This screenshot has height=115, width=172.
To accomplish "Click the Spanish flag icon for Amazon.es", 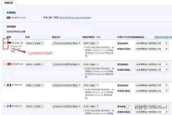I will (9, 64).
